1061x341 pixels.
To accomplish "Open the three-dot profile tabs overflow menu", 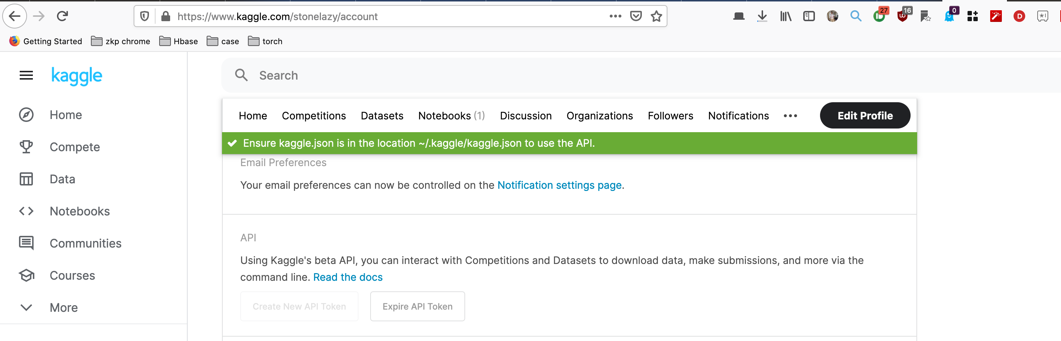I will tap(790, 116).
